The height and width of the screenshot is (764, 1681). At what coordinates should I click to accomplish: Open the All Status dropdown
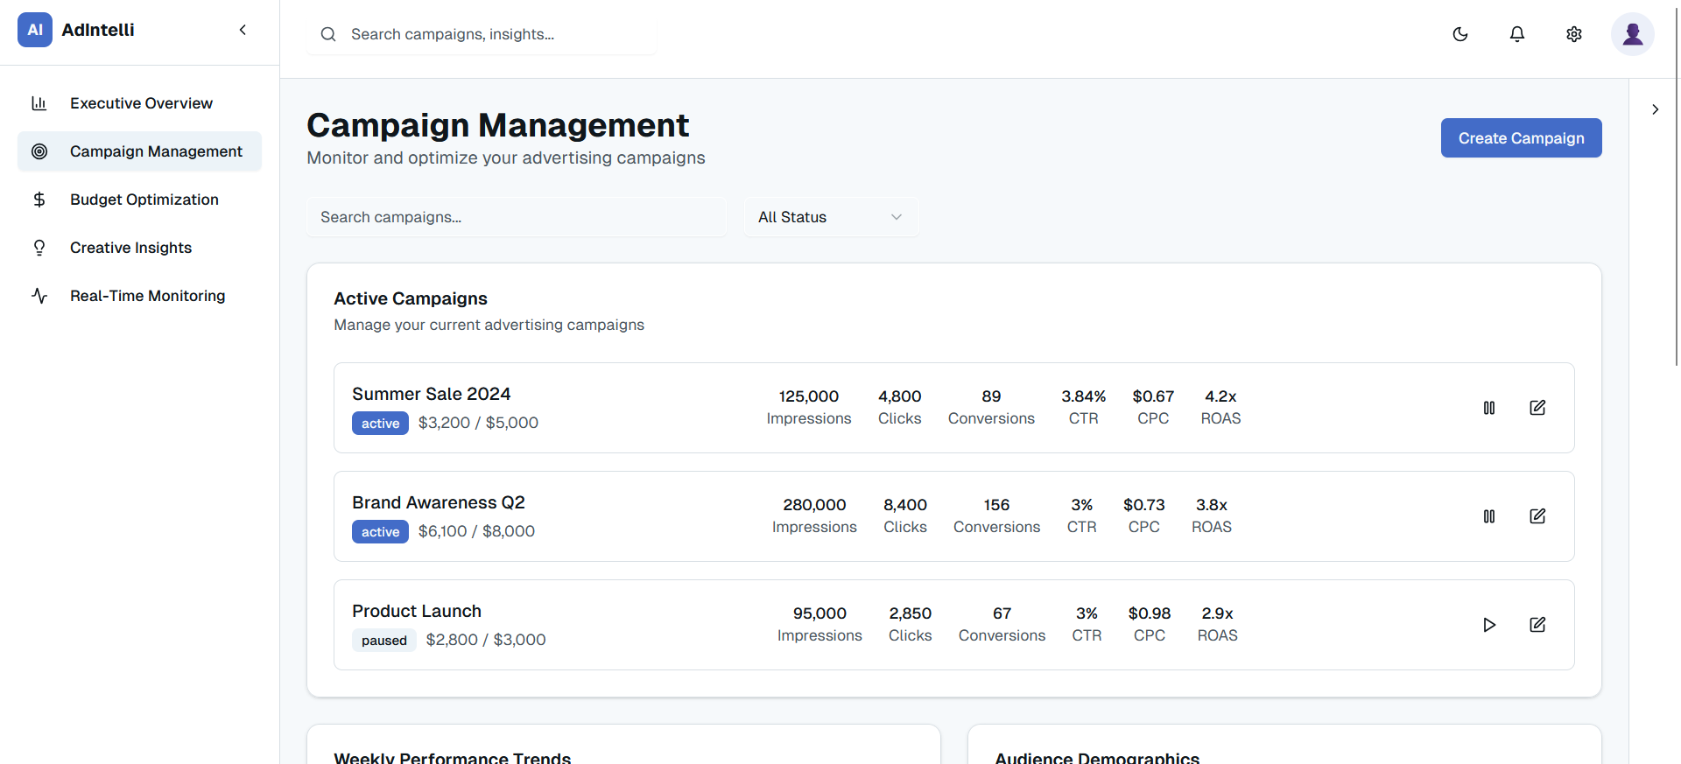[832, 217]
